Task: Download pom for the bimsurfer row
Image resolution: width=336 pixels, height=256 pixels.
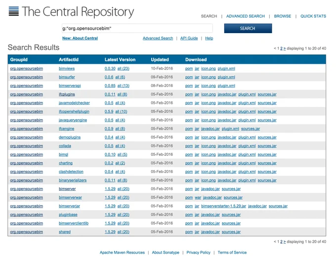Action: click(189, 77)
